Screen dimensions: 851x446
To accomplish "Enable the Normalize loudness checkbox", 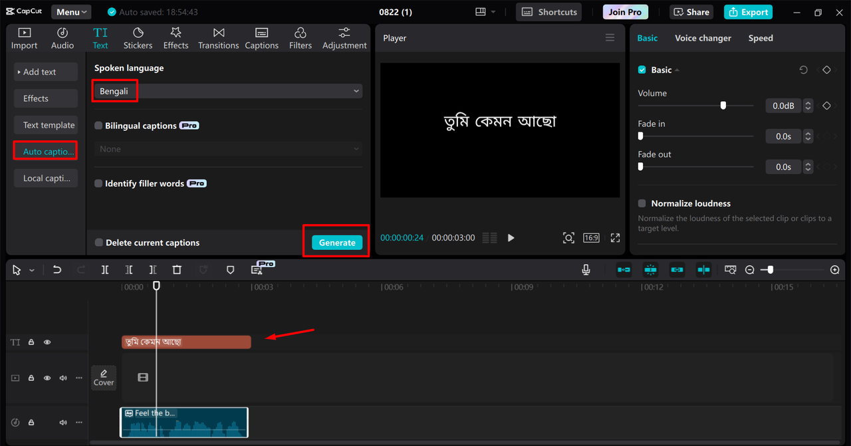I will pyautogui.click(x=642, y=203).
